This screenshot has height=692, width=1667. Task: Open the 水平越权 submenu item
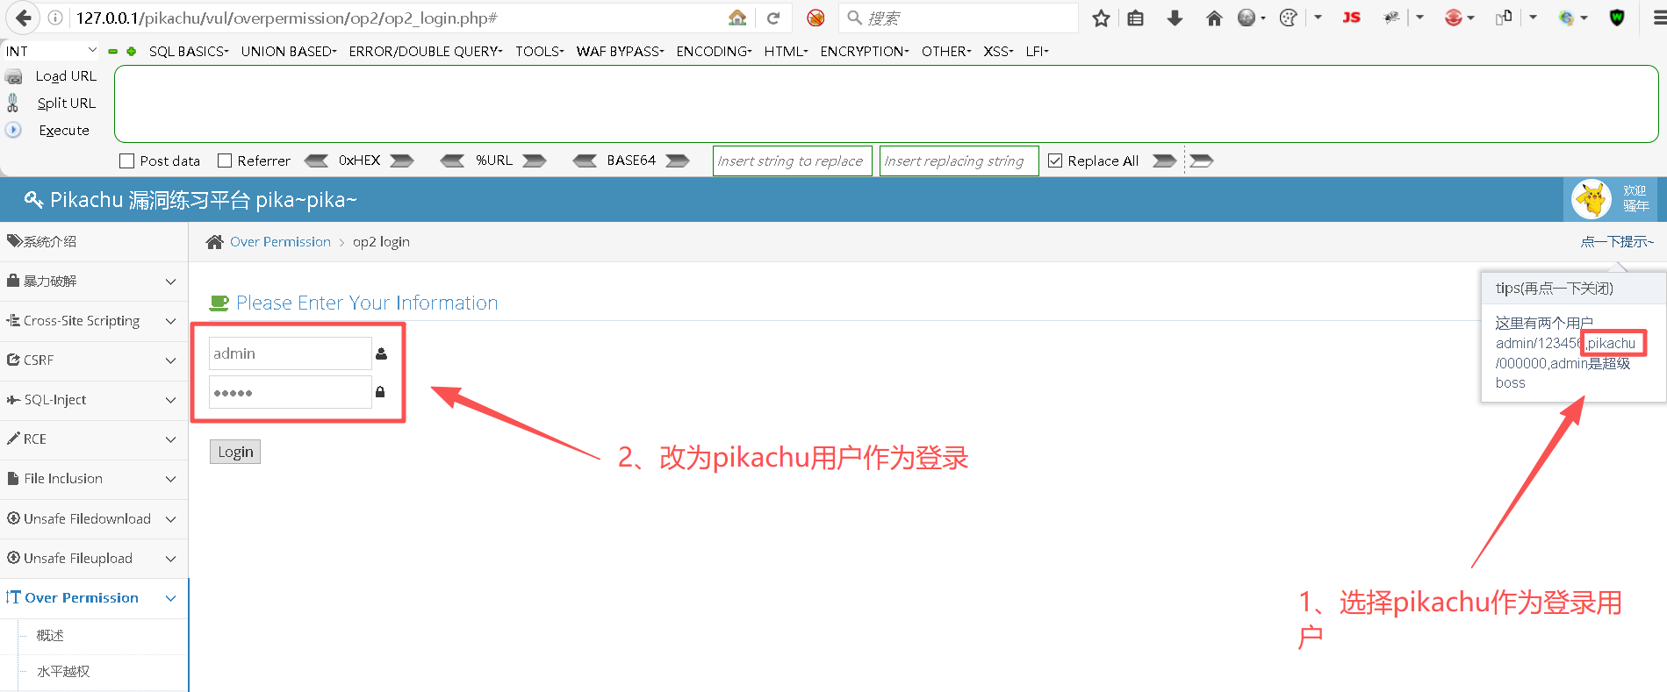coord(63,672)
